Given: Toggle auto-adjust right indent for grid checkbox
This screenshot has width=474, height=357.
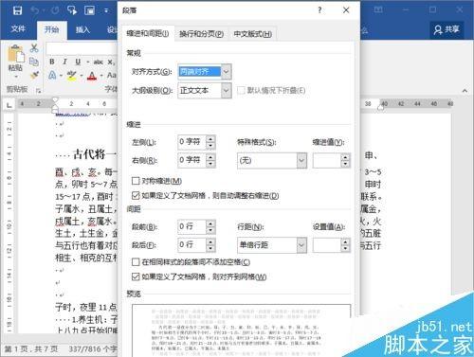Looking at the screenshot, I should coord(136,196).
